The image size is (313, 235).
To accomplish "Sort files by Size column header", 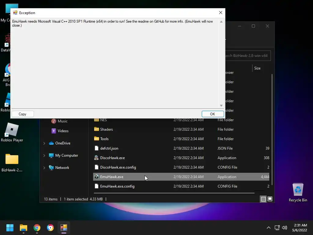I will [x=257, y=68].
